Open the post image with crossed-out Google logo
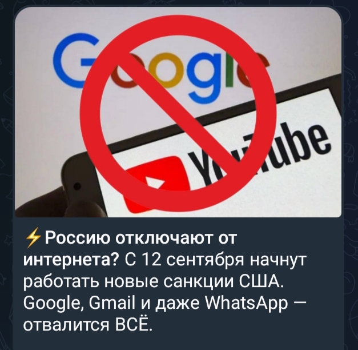The image size is (358, 350). tap(178, 112)
